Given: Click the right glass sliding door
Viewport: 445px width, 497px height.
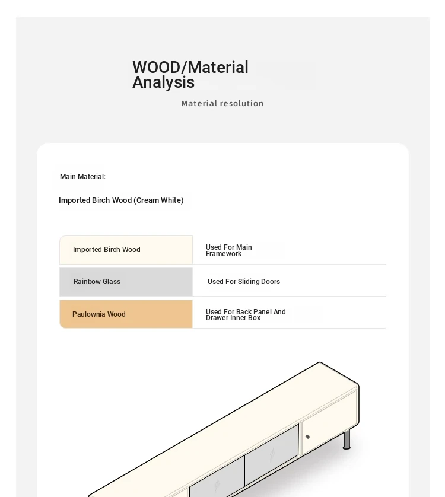Looking at the screenshot, I should coord(272,454).
